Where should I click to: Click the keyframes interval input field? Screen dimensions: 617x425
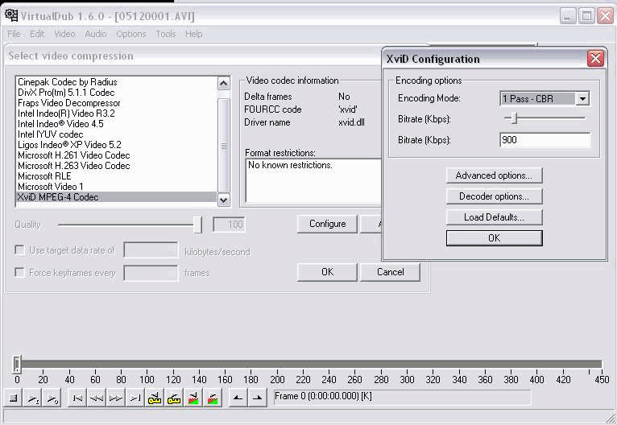tap(151, 273)
